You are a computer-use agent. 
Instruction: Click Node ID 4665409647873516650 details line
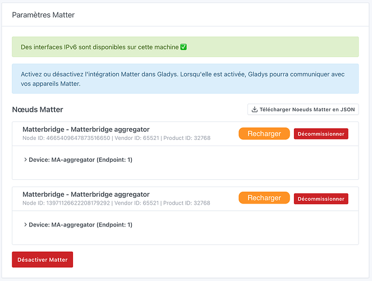tap(116, 138)
